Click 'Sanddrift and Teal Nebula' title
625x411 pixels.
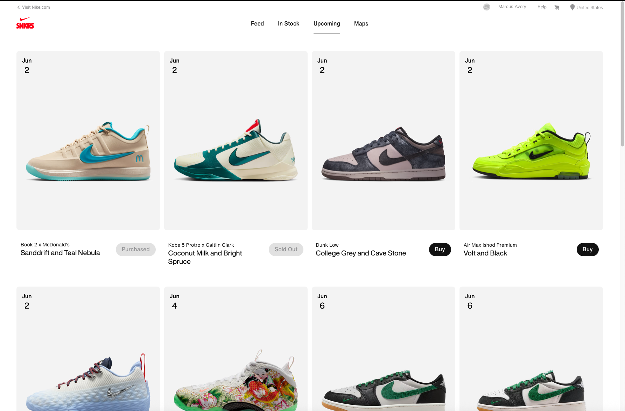(x=60, y=253)
